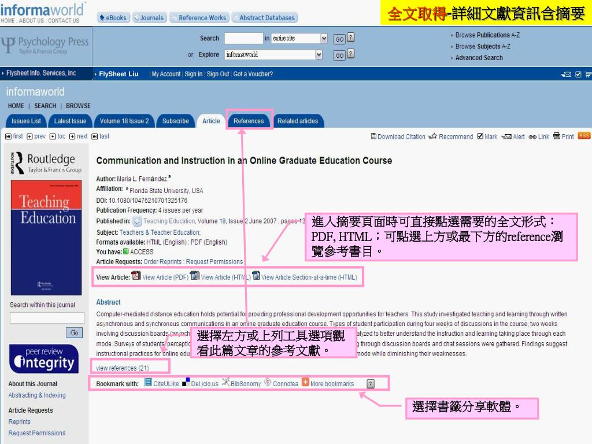Go to BROWSE in informaworld menu
The height and width of the screenshot is (444, 592).
[x=78, y=106]
